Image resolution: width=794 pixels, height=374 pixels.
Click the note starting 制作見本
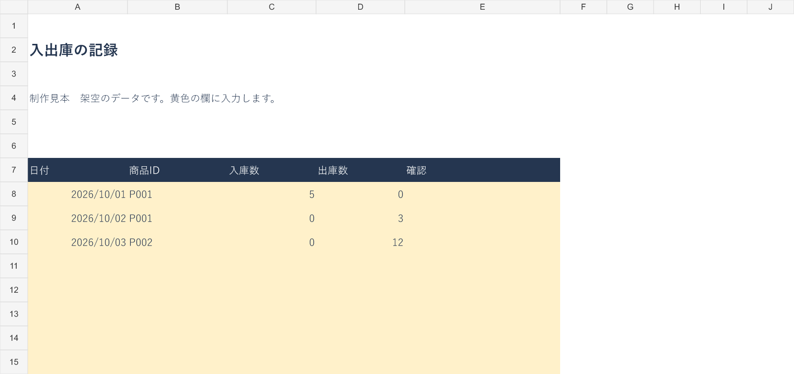point(153,98)
